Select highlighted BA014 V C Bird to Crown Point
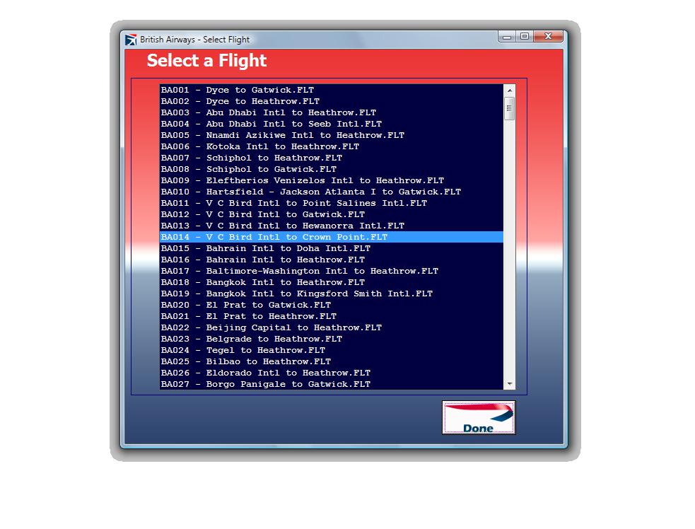This screenshot has width=695, height=529. [x=332, y=237]
